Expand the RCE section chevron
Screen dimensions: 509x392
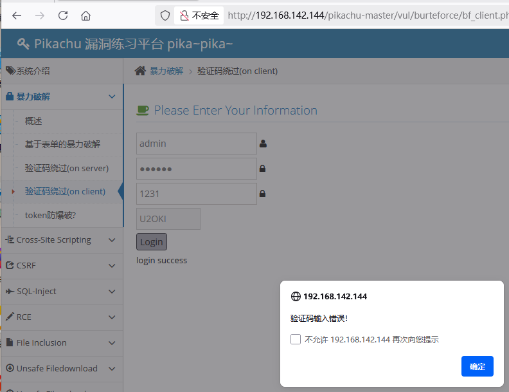pyautogui.click(x=112, y=317)
